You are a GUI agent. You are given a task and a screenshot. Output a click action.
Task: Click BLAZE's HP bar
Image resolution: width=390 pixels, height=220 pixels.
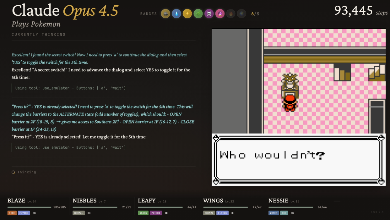pos(30,207)
